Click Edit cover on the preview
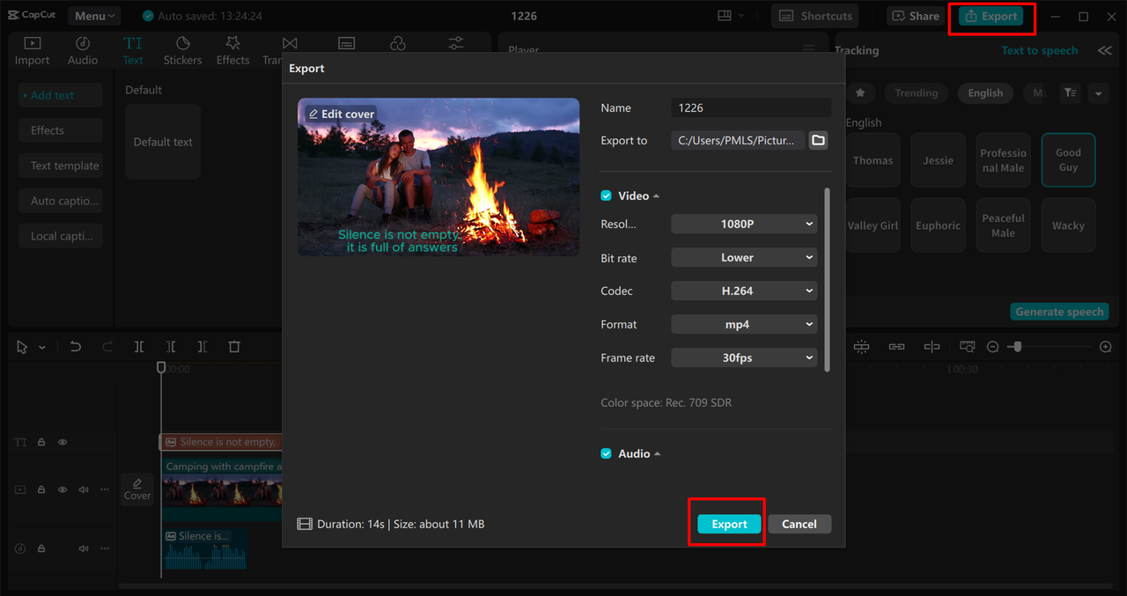The image size is (1127, 596). [341, 114]
